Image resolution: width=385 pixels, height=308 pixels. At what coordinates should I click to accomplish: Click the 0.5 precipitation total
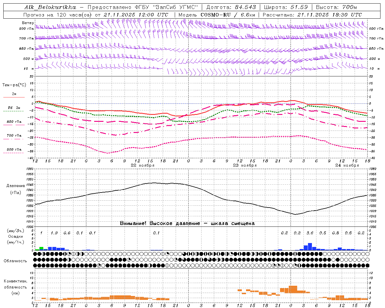click(x=323, y=233)
